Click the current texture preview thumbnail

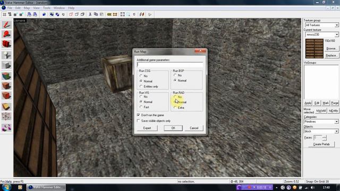[x=314, y=48]
